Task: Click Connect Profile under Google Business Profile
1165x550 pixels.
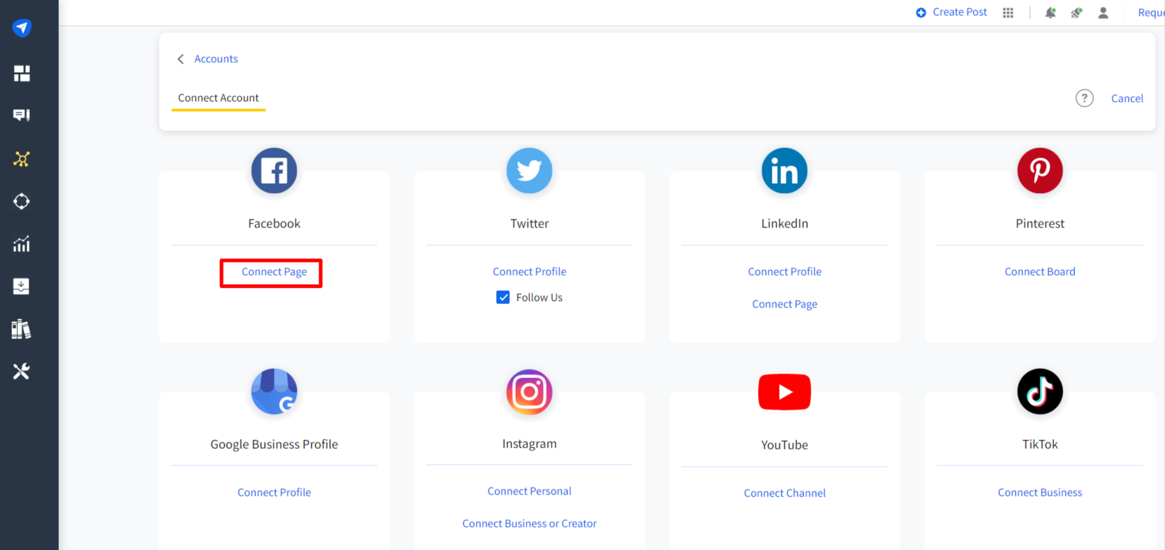Action: 274,492
